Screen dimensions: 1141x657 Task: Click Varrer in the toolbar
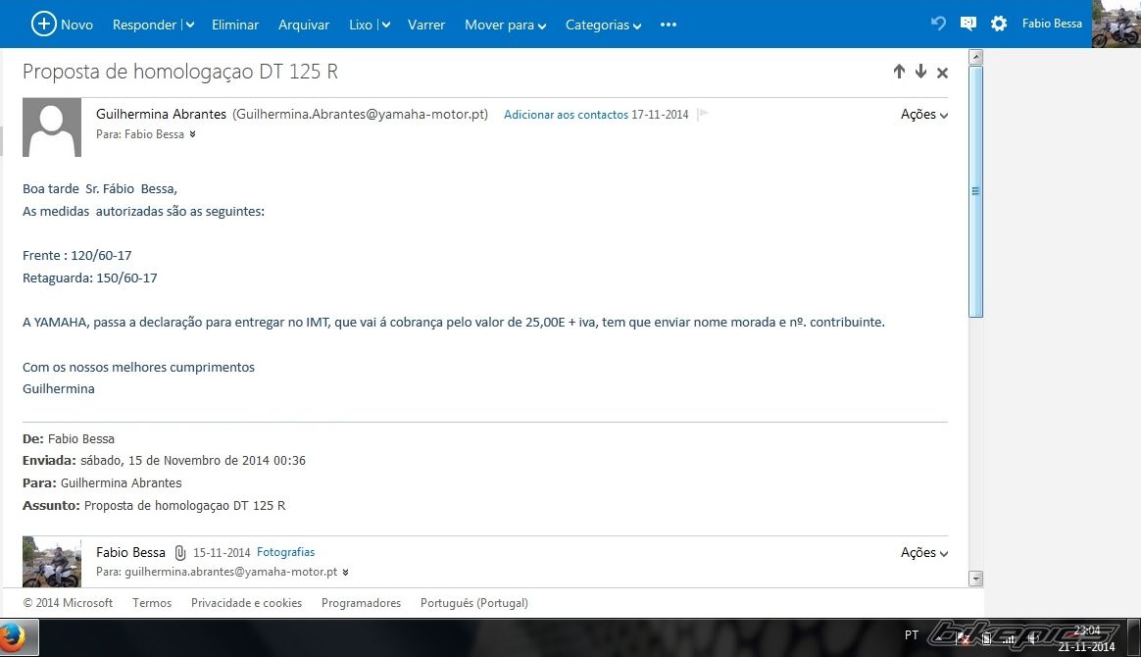426,25
